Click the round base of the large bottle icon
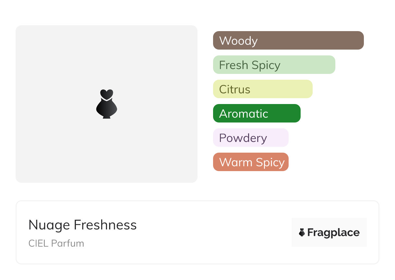 click(106, 110)
